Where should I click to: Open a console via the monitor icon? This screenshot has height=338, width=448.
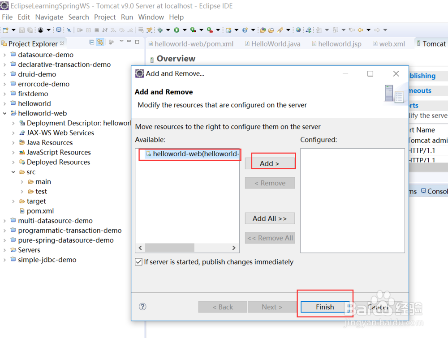point(59,30)
